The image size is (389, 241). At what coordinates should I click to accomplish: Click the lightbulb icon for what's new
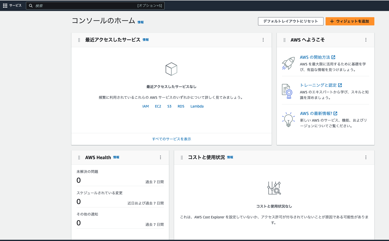point(288,119)
